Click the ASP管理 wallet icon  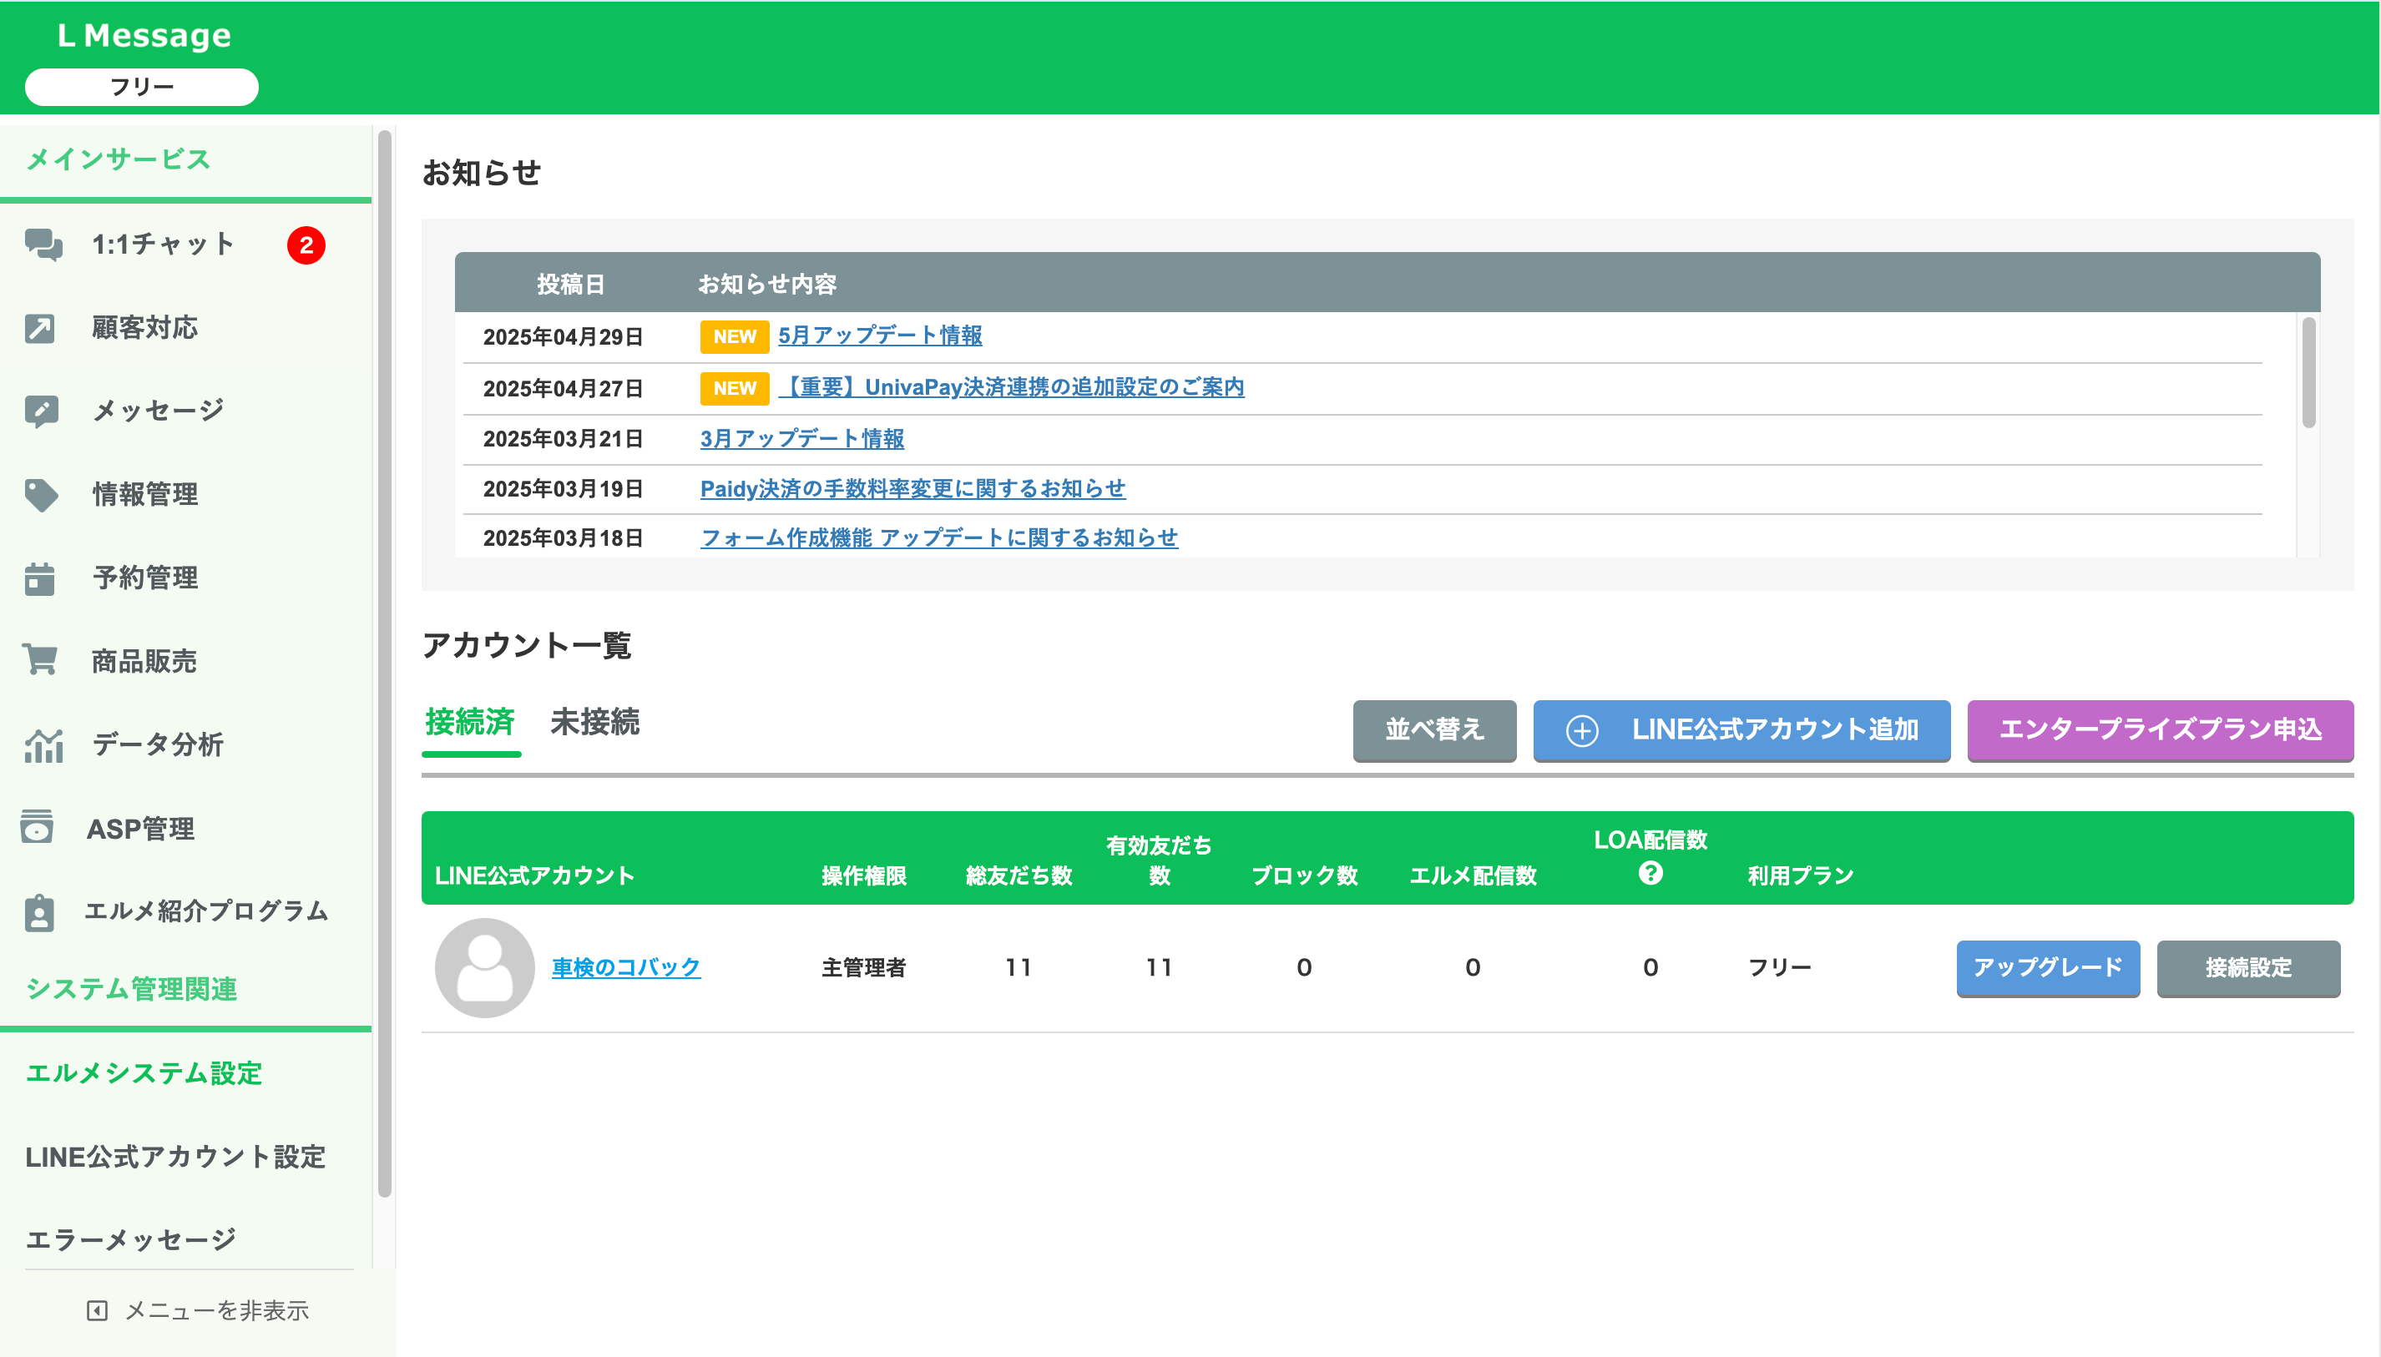(x=37, y=827)
